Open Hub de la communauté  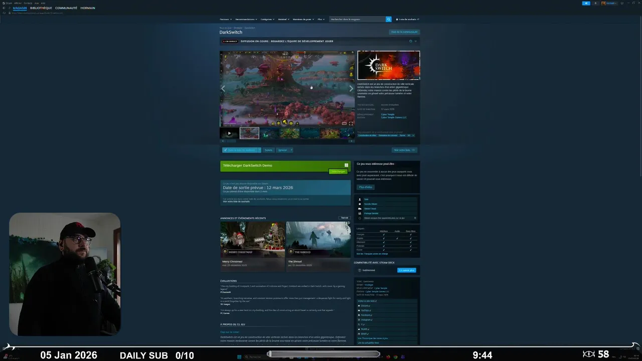404,32
